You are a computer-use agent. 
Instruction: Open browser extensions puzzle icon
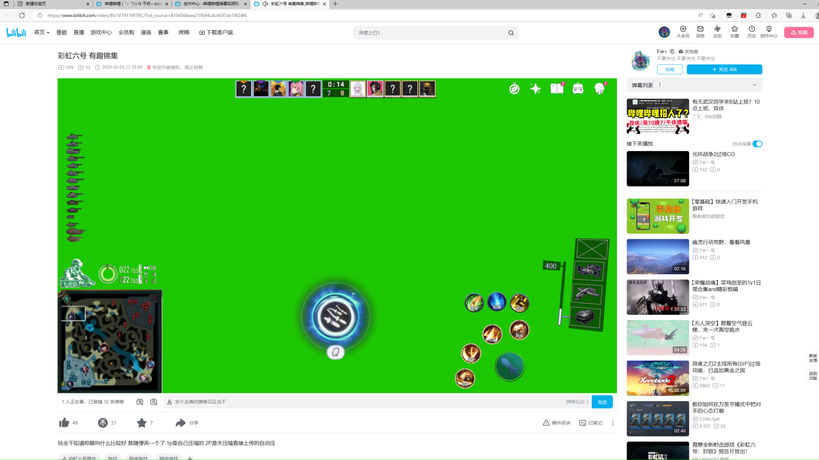click(x=758, y=15)
